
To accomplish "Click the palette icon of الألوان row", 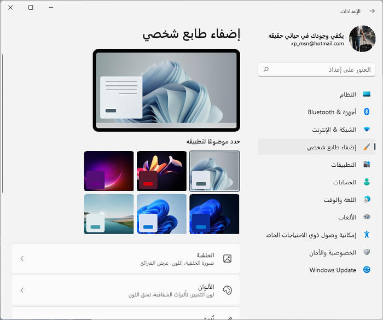I will pos(228,290).
